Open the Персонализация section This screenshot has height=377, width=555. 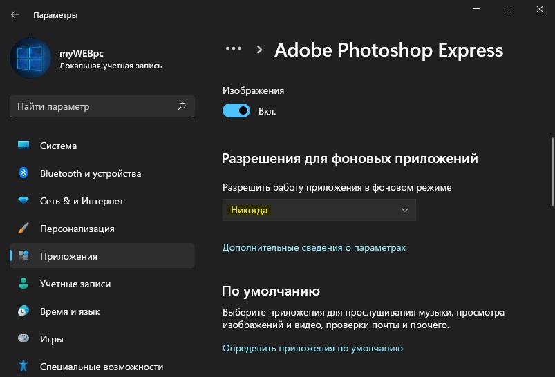point(102,228)
